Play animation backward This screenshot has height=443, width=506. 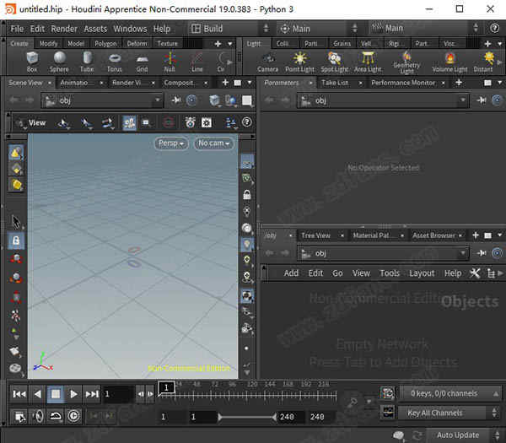point(37,394)
